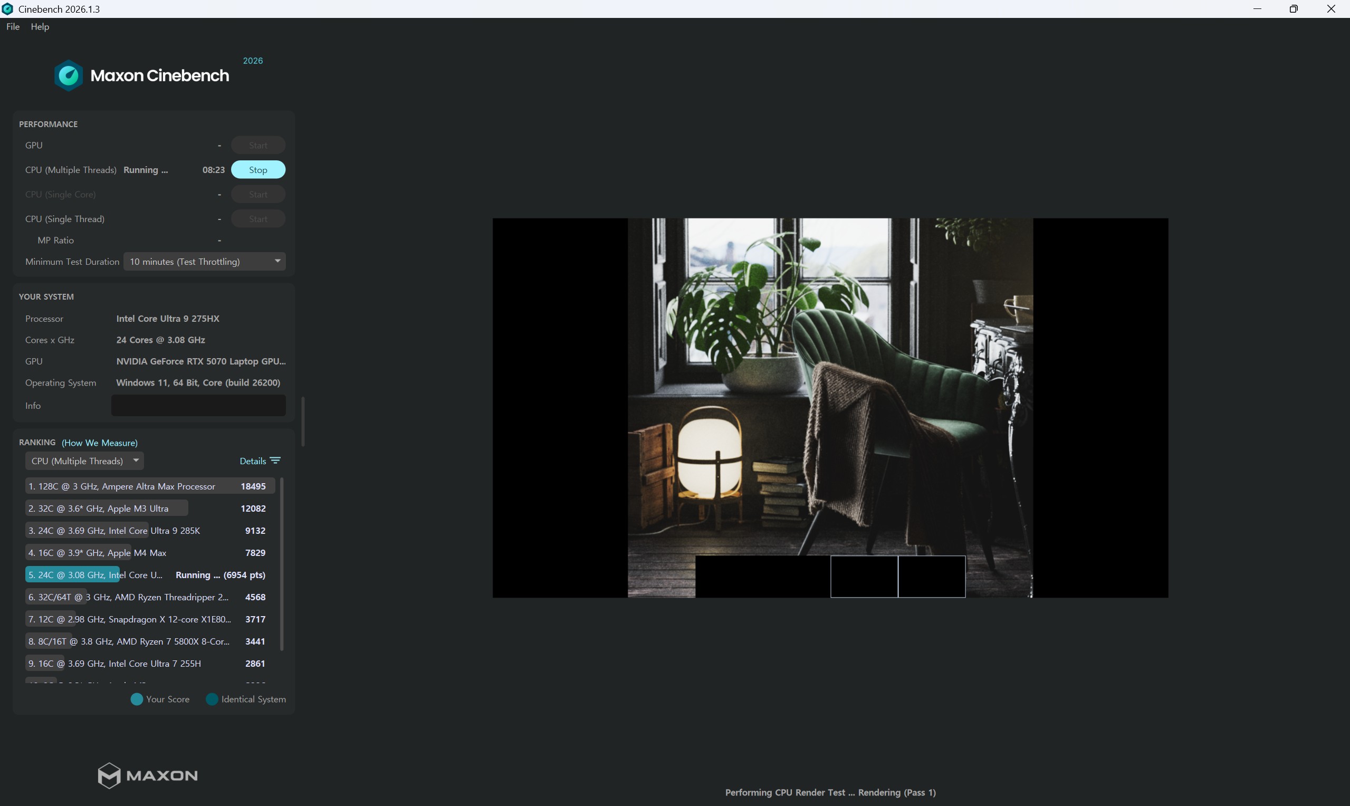Click the ranking list scrollbar
Image resolution: width=1350 pixels, height=806 pixels.
pyautogui.click(x=281, y=564)
